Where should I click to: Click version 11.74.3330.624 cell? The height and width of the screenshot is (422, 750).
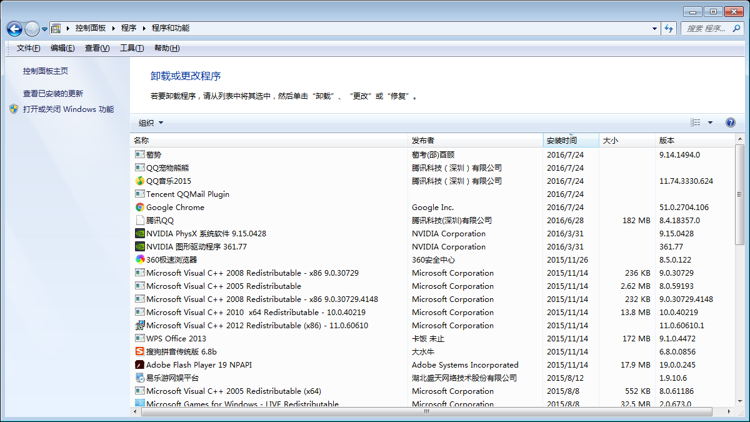click(686, 181)
